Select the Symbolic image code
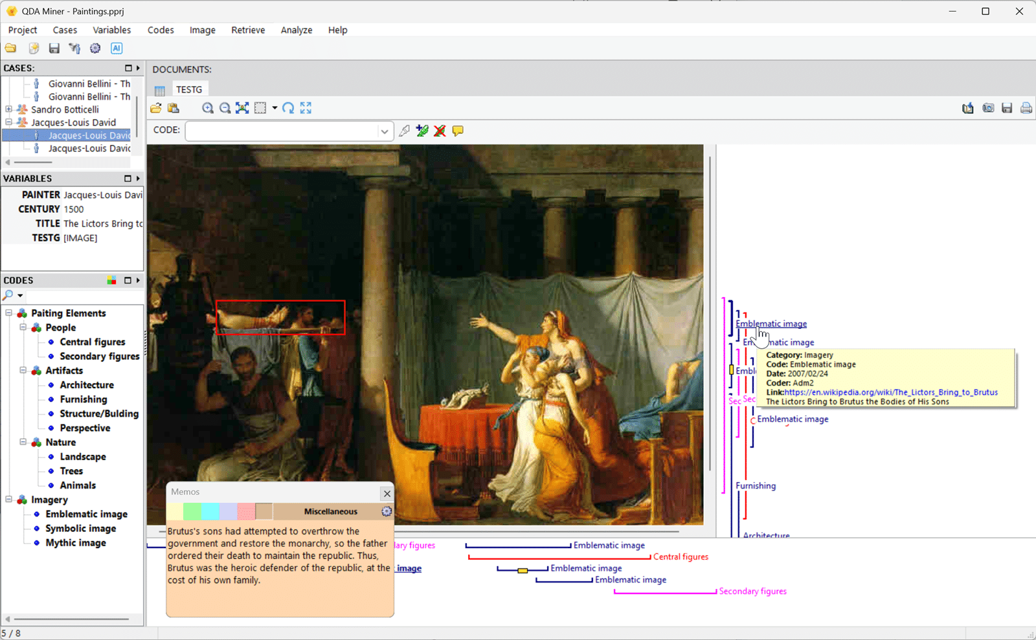Image resolution: width=1036 pixels, height=640 pixels. tap(81, 529)
